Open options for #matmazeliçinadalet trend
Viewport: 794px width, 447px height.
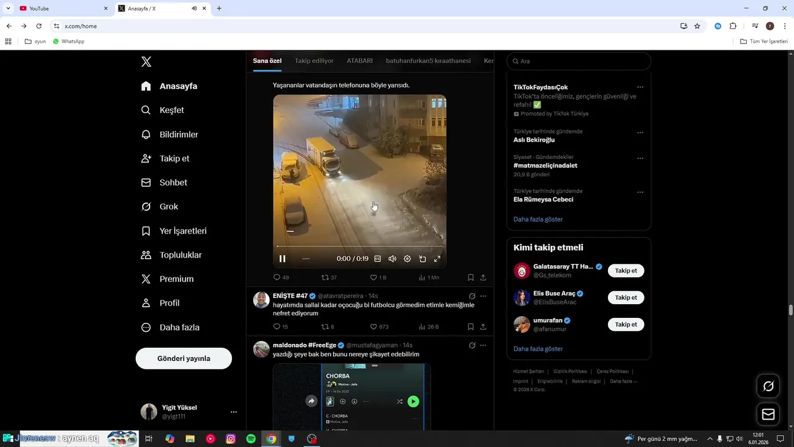click(640, 158)
